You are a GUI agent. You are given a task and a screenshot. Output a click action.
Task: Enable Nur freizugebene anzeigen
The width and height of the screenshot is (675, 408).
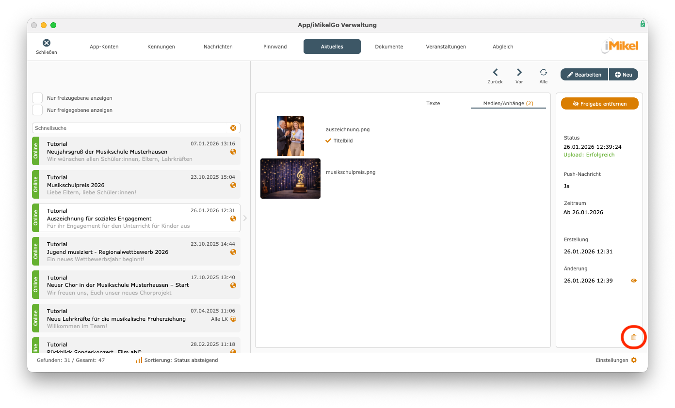[37, 97]
